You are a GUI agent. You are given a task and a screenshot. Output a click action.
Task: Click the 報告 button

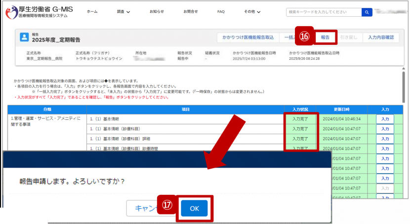(326, 37)
